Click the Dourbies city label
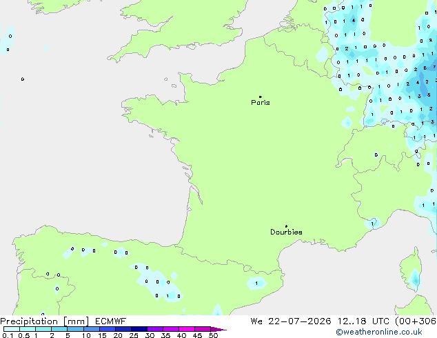Viewport: 437px width, 338px height. 286,232
